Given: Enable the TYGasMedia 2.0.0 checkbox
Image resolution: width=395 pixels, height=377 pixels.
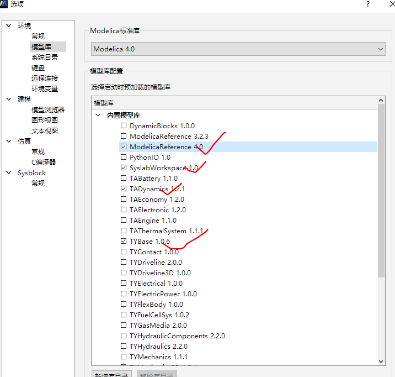Looking at the screenshot, I should [x=124, y=325].
